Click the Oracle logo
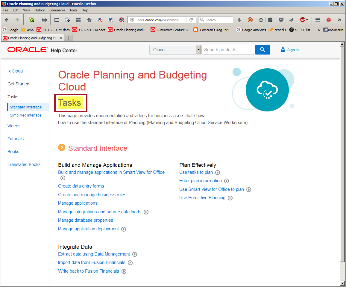This screenshot has width=346, height=287. pos(27,50)
